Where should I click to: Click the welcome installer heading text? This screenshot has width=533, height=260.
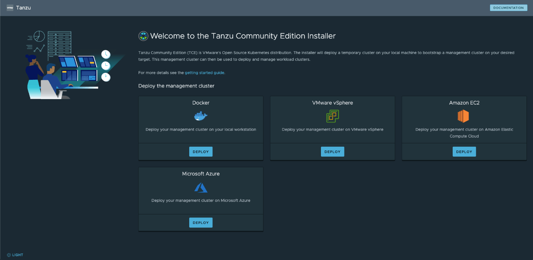point(243,36)
